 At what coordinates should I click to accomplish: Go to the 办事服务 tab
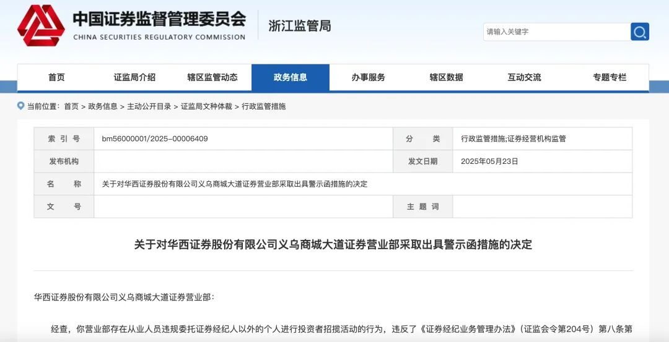pos(369,77)
